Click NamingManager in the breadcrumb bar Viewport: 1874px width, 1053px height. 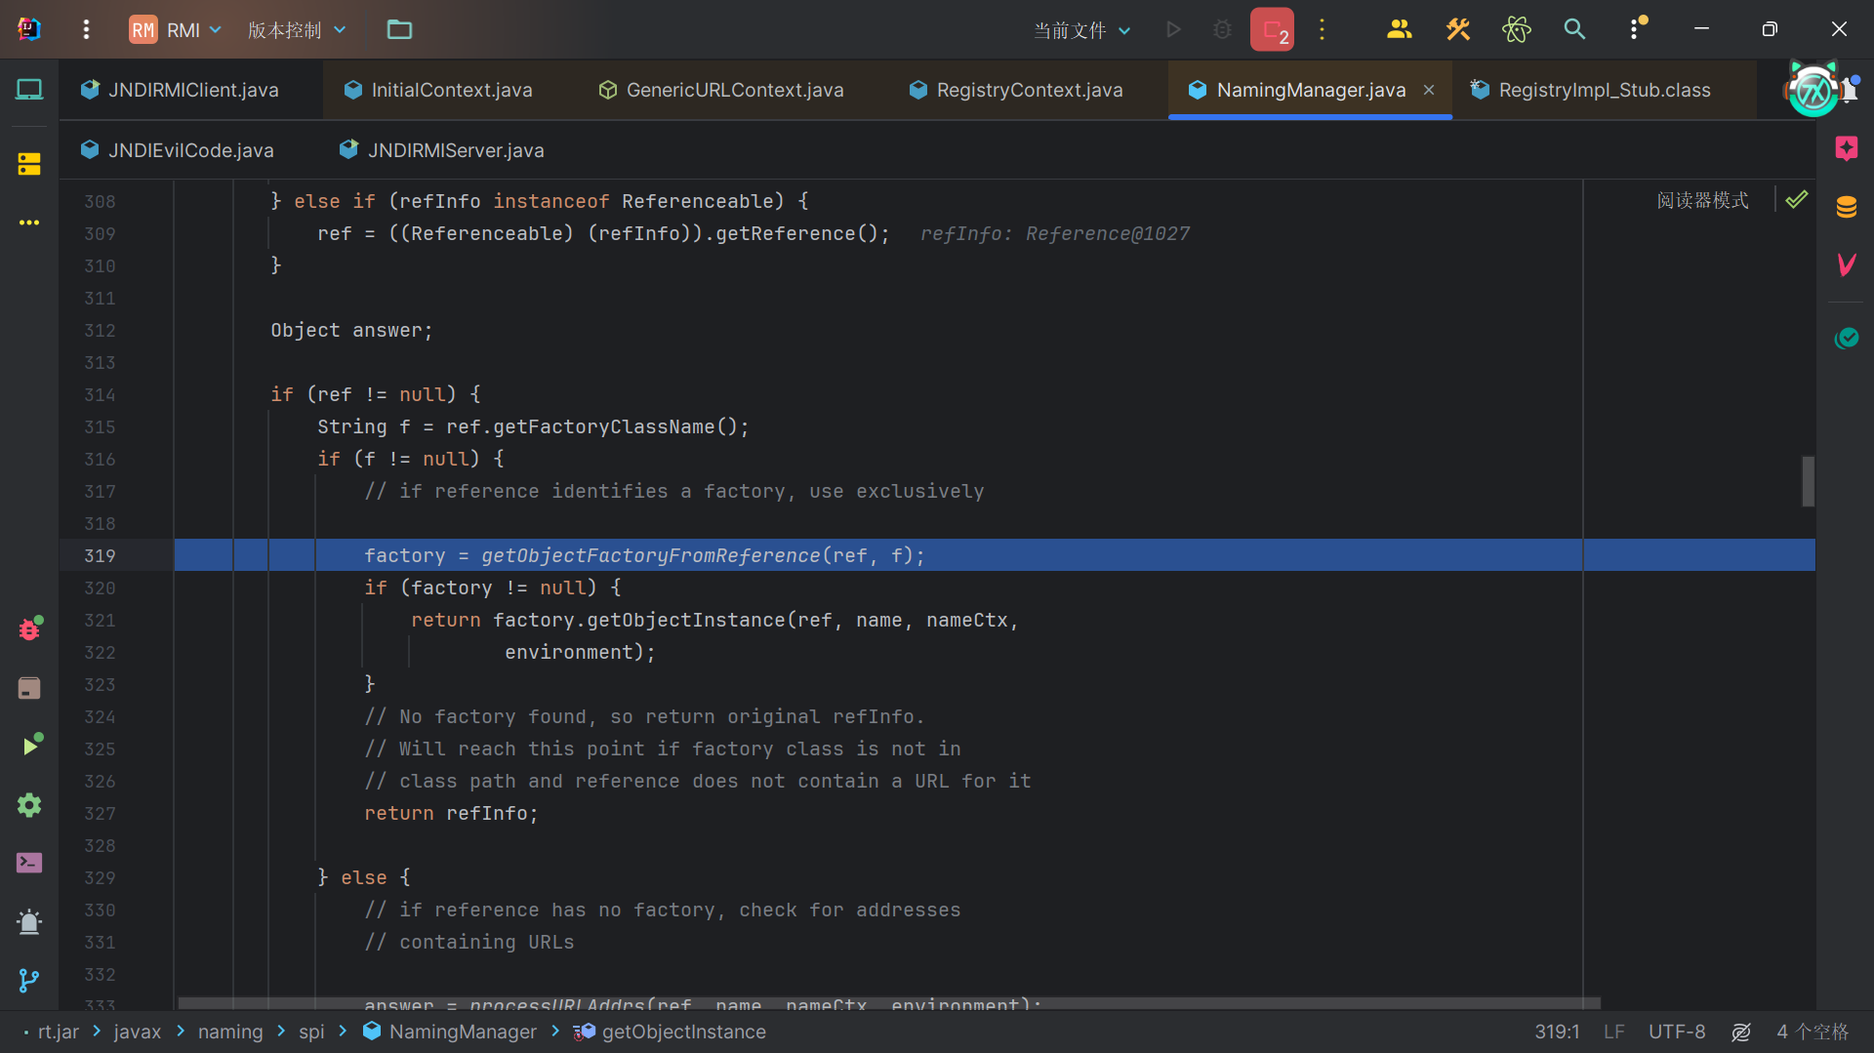pos(462,1032)
